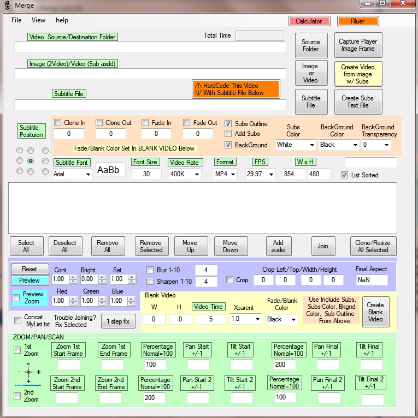Check the Add Subs checkbox

[228, 133]
